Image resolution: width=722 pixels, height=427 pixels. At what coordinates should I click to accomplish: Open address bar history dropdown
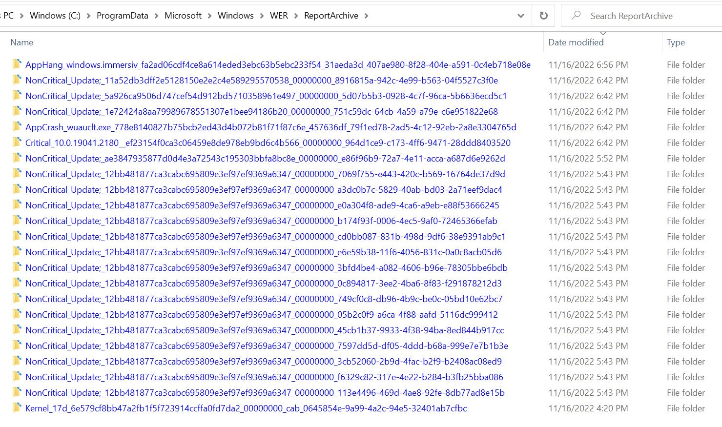click(x=520, y=16)
